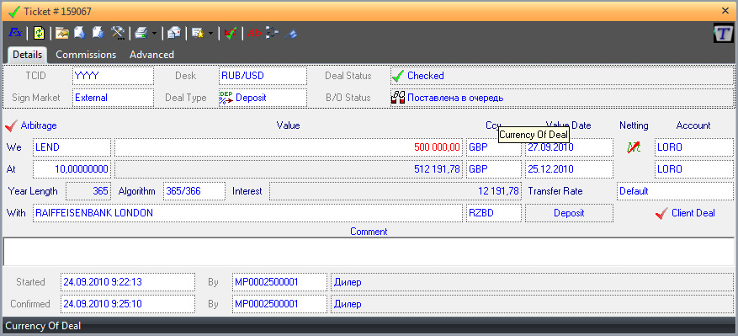Click the document with down arrow icon

click(98, 33)
